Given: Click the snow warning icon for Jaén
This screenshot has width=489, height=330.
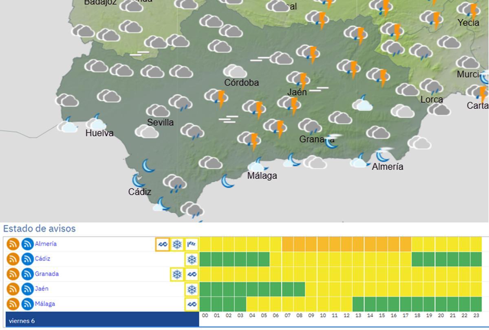Looking at the screenshot, I should point(192,289).
